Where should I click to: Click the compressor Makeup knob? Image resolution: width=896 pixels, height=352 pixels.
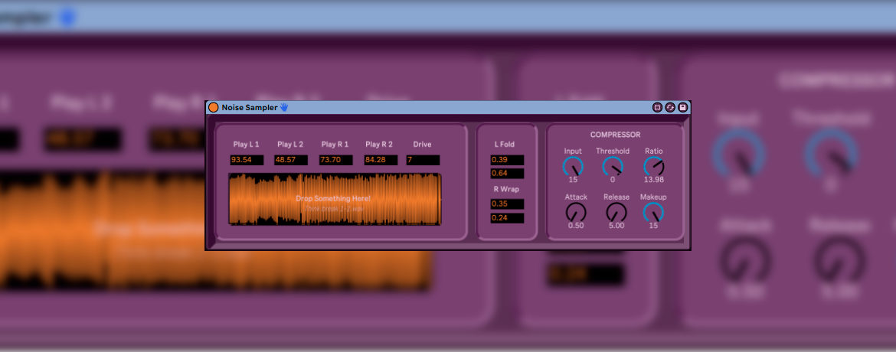[x=653, y=212]
